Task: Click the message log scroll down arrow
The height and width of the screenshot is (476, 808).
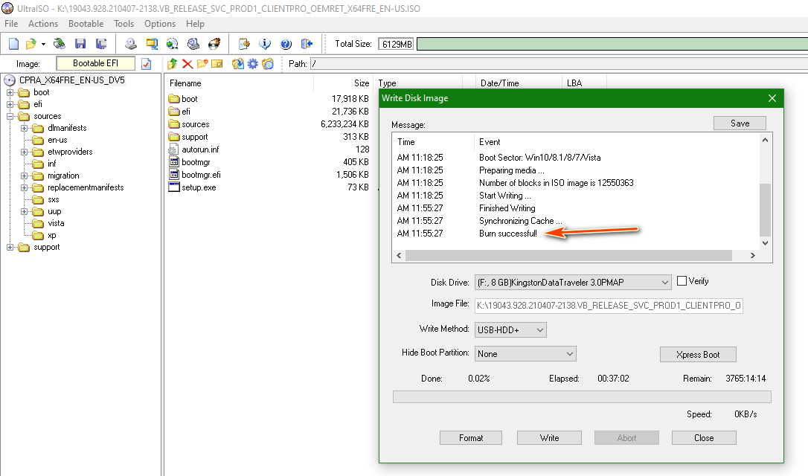Action: click(x=766, y=243)
